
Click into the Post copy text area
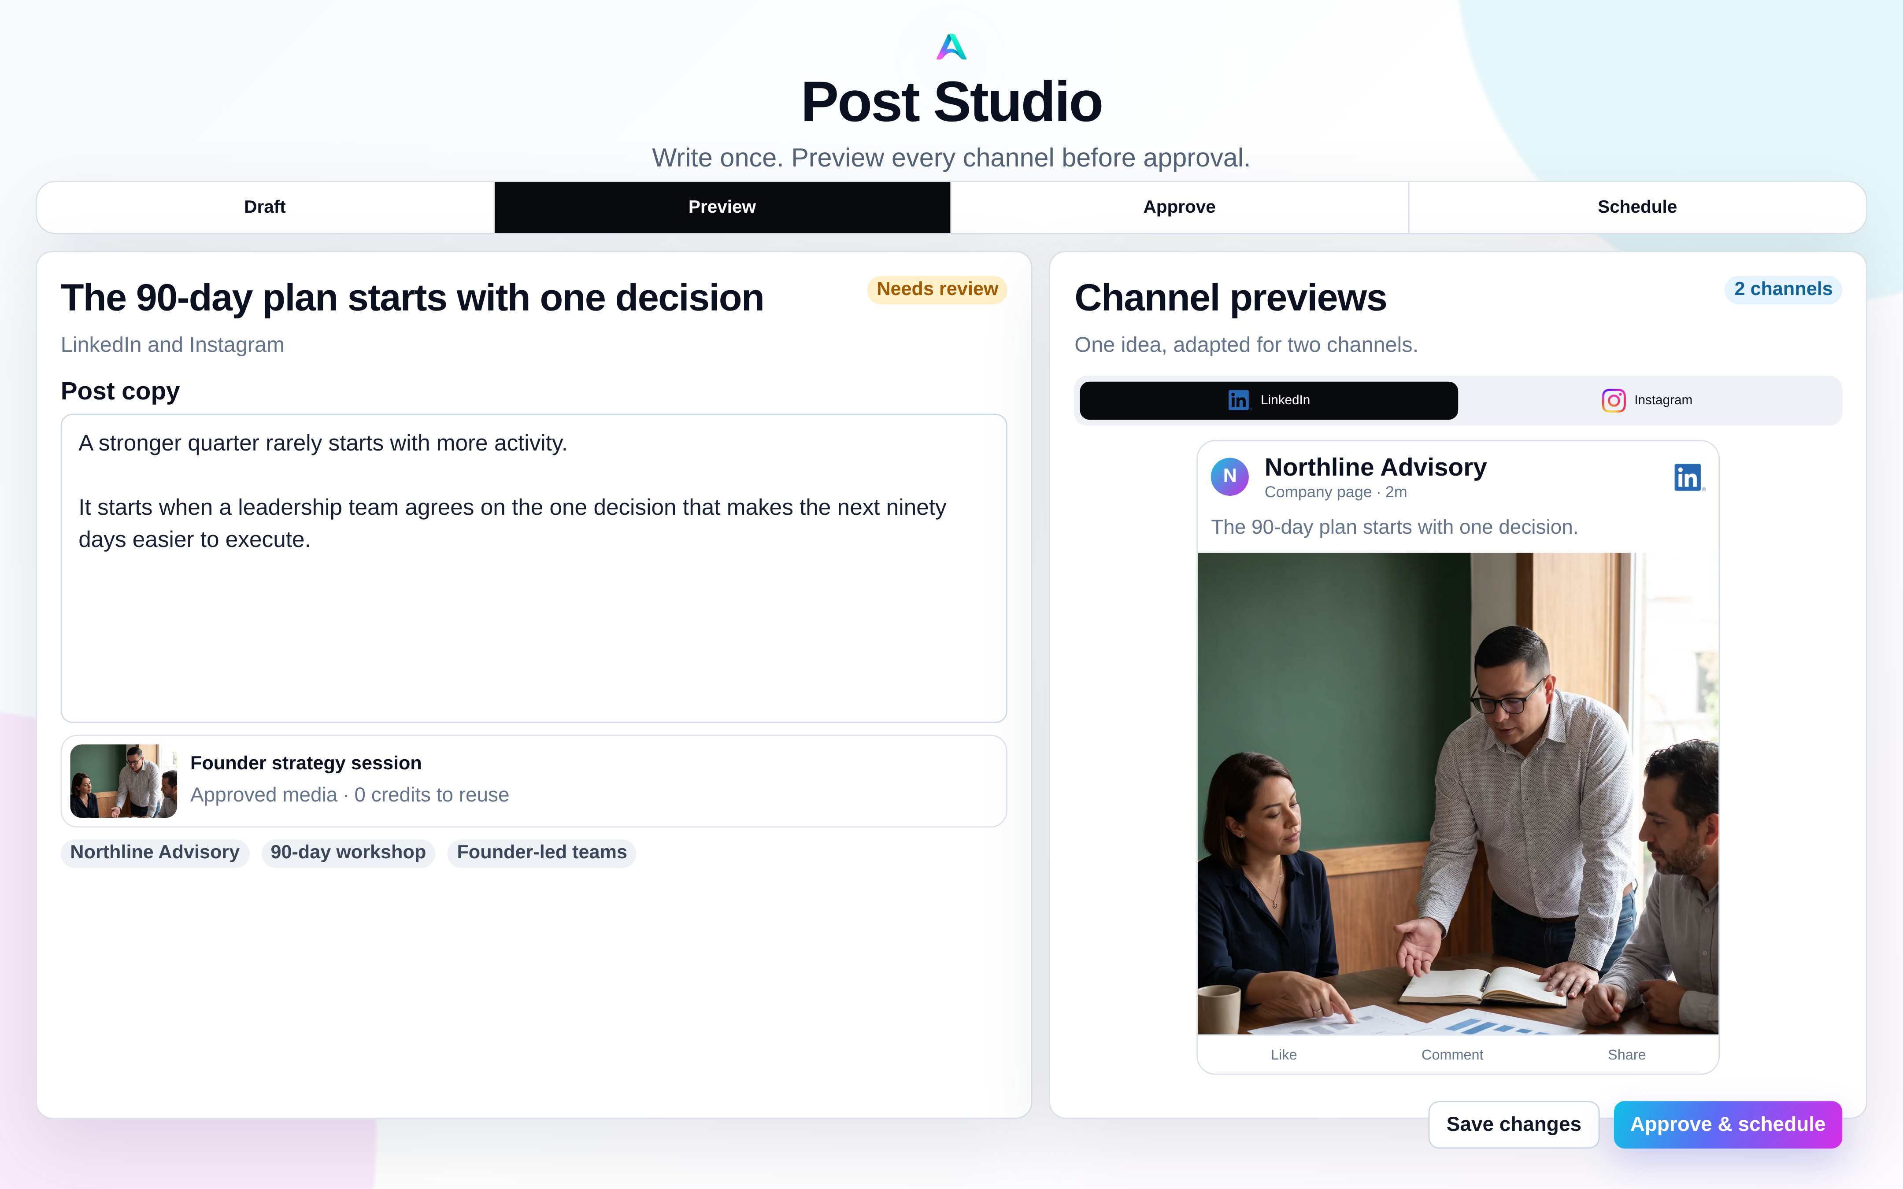coord(534,568)
